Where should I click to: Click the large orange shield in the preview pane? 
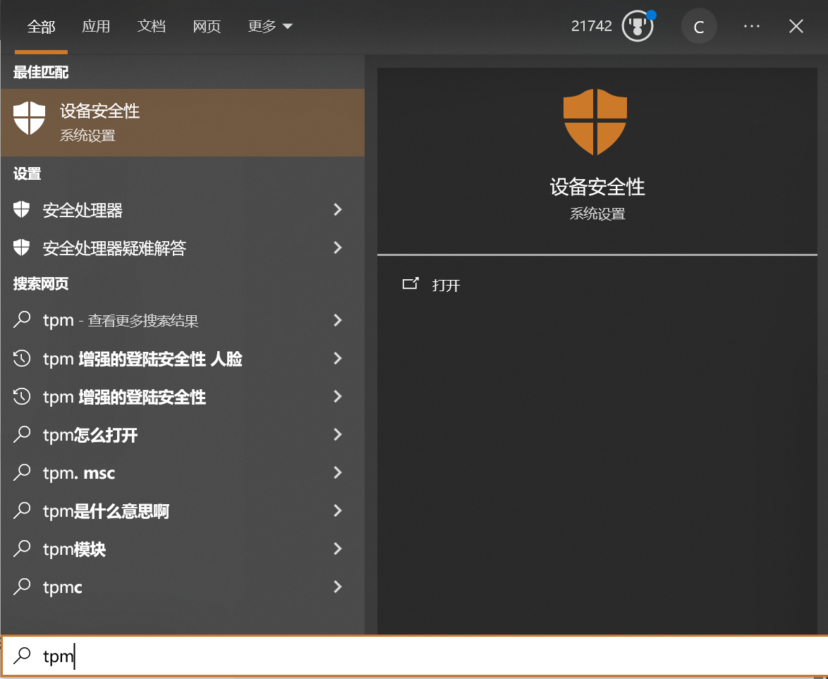click(x=596, y=121)
